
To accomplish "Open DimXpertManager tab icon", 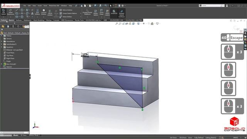I will 18,27.
